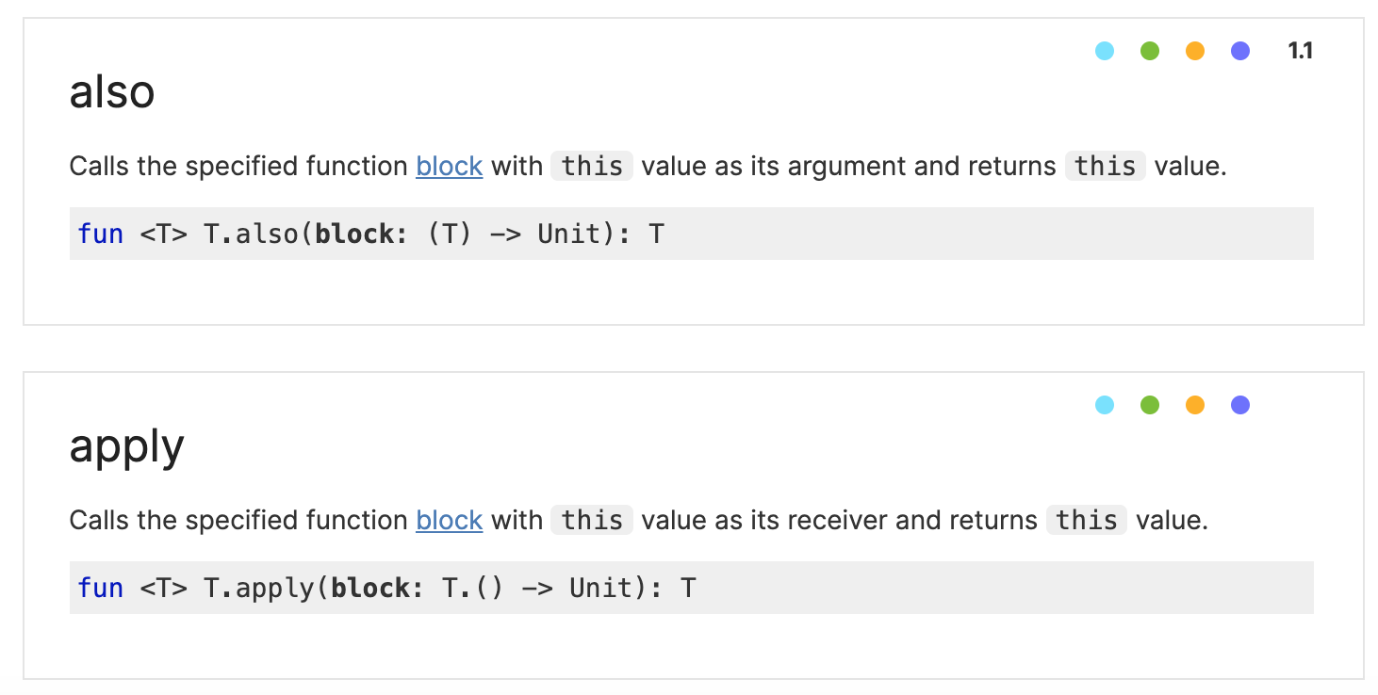Screen dimensions: 1378x695
Task: Click the orange platform dot in also card
Action: (1195, 51)
